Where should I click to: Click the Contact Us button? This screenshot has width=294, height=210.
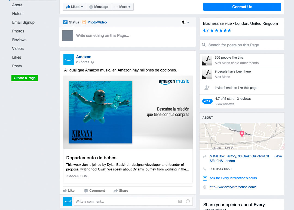[242, 7]
